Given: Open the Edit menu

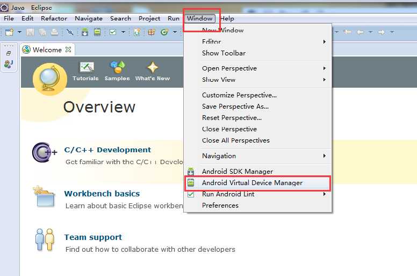Looking at the screenshot, I should pyautogui.click(x=27, y=18).
